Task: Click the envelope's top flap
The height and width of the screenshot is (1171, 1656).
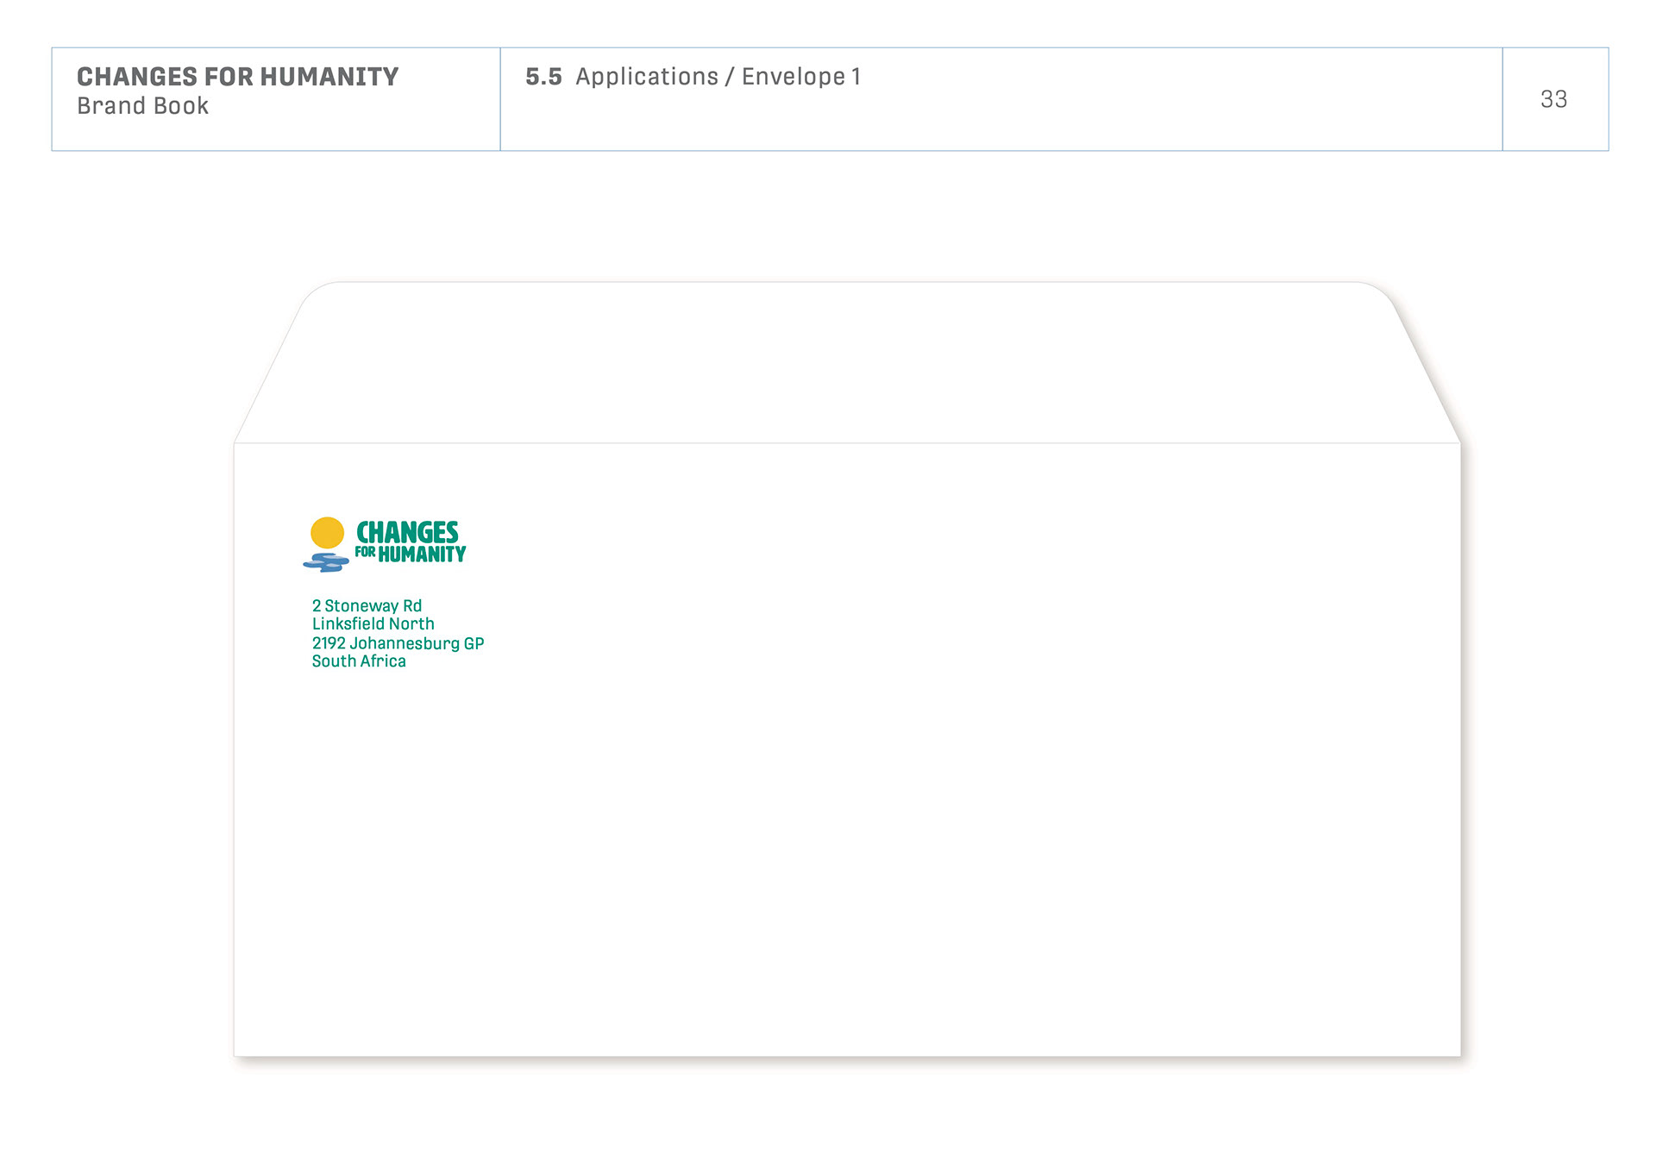Action: click(x=847, y=362)
